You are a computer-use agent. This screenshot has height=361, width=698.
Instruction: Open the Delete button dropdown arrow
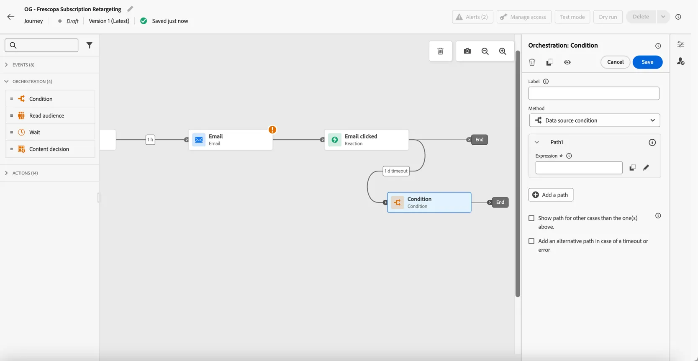coord(663,17)
